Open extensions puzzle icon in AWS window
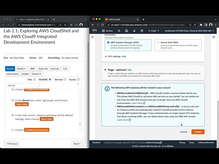 201,25
